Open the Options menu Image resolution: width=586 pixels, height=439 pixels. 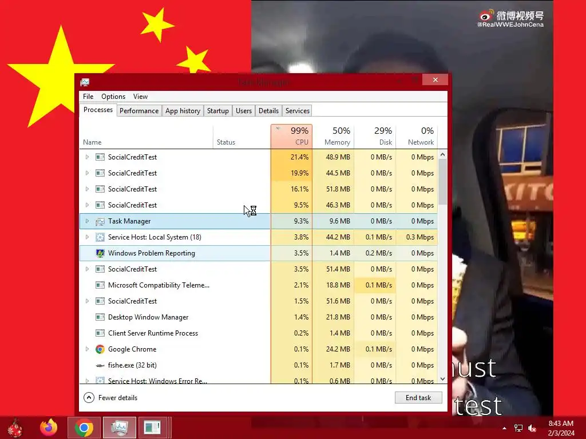113,96
